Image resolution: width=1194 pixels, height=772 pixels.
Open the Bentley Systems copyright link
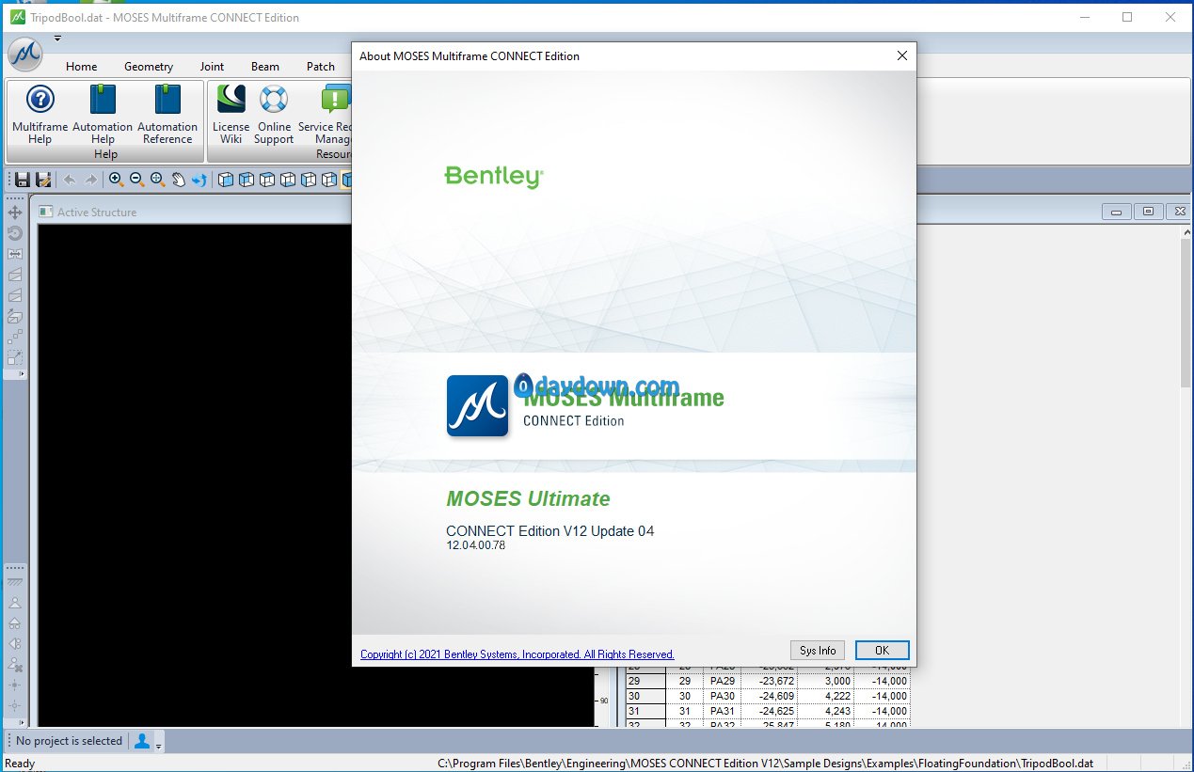coord(517,654)
